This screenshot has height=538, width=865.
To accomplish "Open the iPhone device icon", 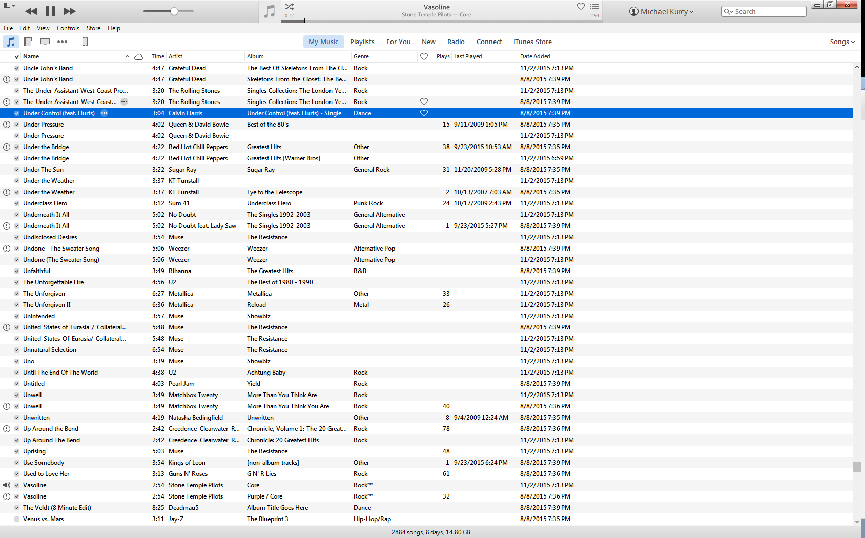I will [85, 42].
